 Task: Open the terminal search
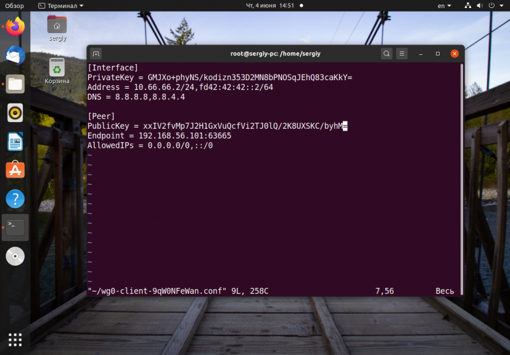[x=387, y=54]
